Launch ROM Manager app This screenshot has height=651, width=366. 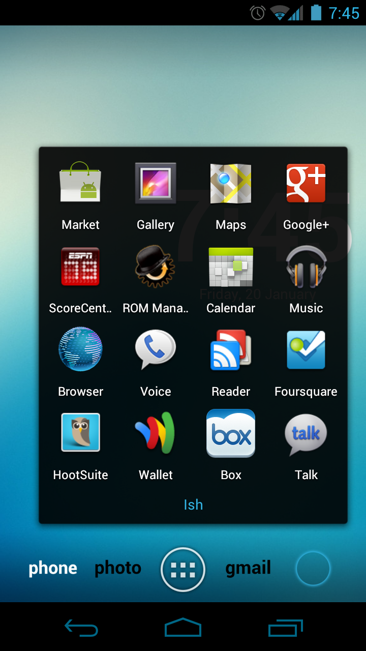(156, 267)
